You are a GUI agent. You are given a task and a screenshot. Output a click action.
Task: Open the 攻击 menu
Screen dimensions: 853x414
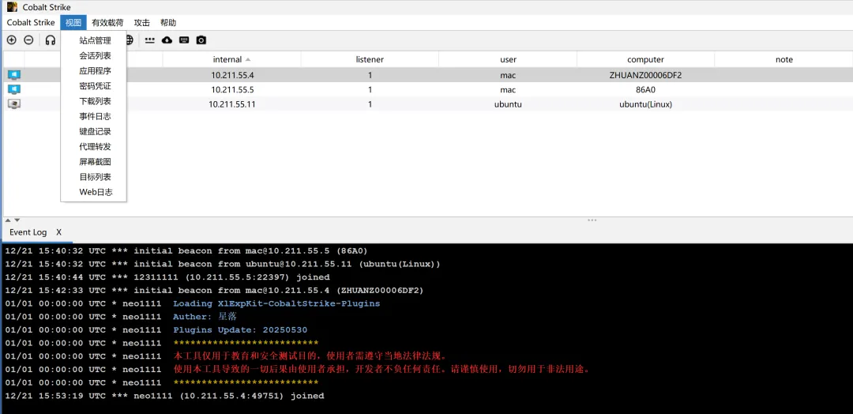[142, 23]
